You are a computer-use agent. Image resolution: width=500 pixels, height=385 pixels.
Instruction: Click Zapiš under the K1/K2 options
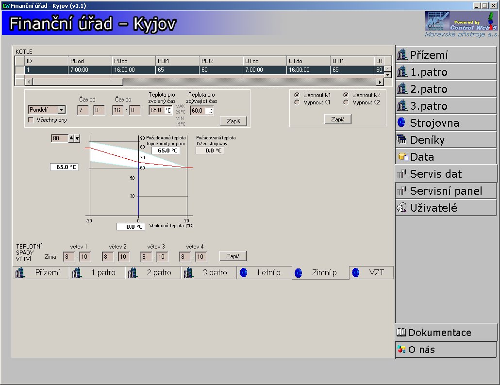click(x=337, y=119)
